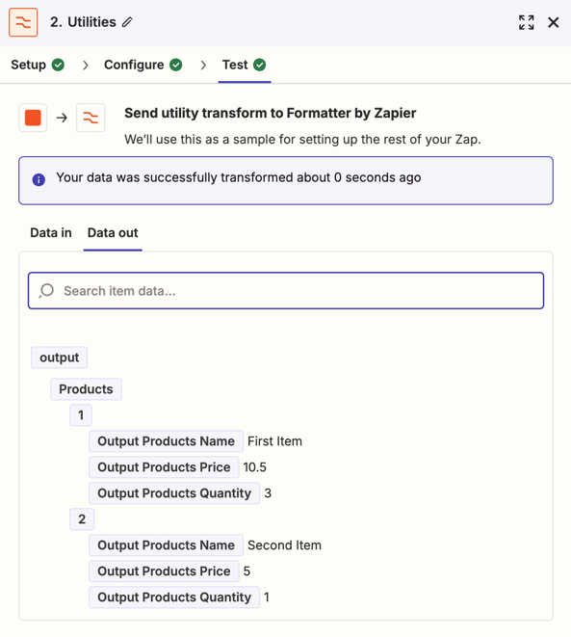Viewport: 571px width, 637px height.
Task: Close the Utilities step panel
Action: coord(553,22)
